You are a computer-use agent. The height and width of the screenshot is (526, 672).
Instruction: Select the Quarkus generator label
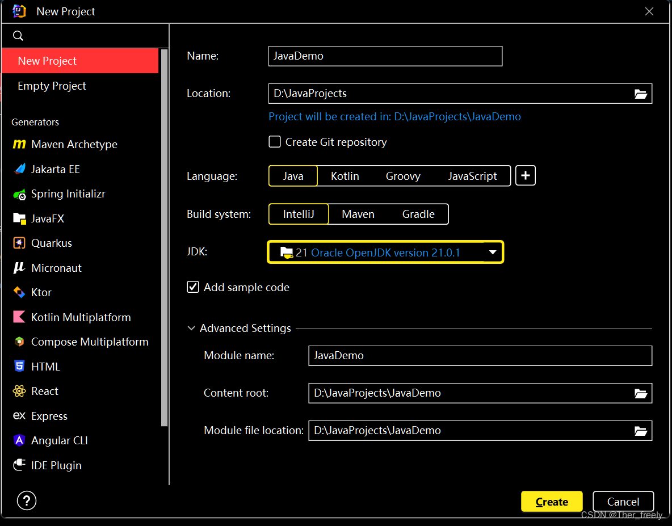click(x=52, y=243)
